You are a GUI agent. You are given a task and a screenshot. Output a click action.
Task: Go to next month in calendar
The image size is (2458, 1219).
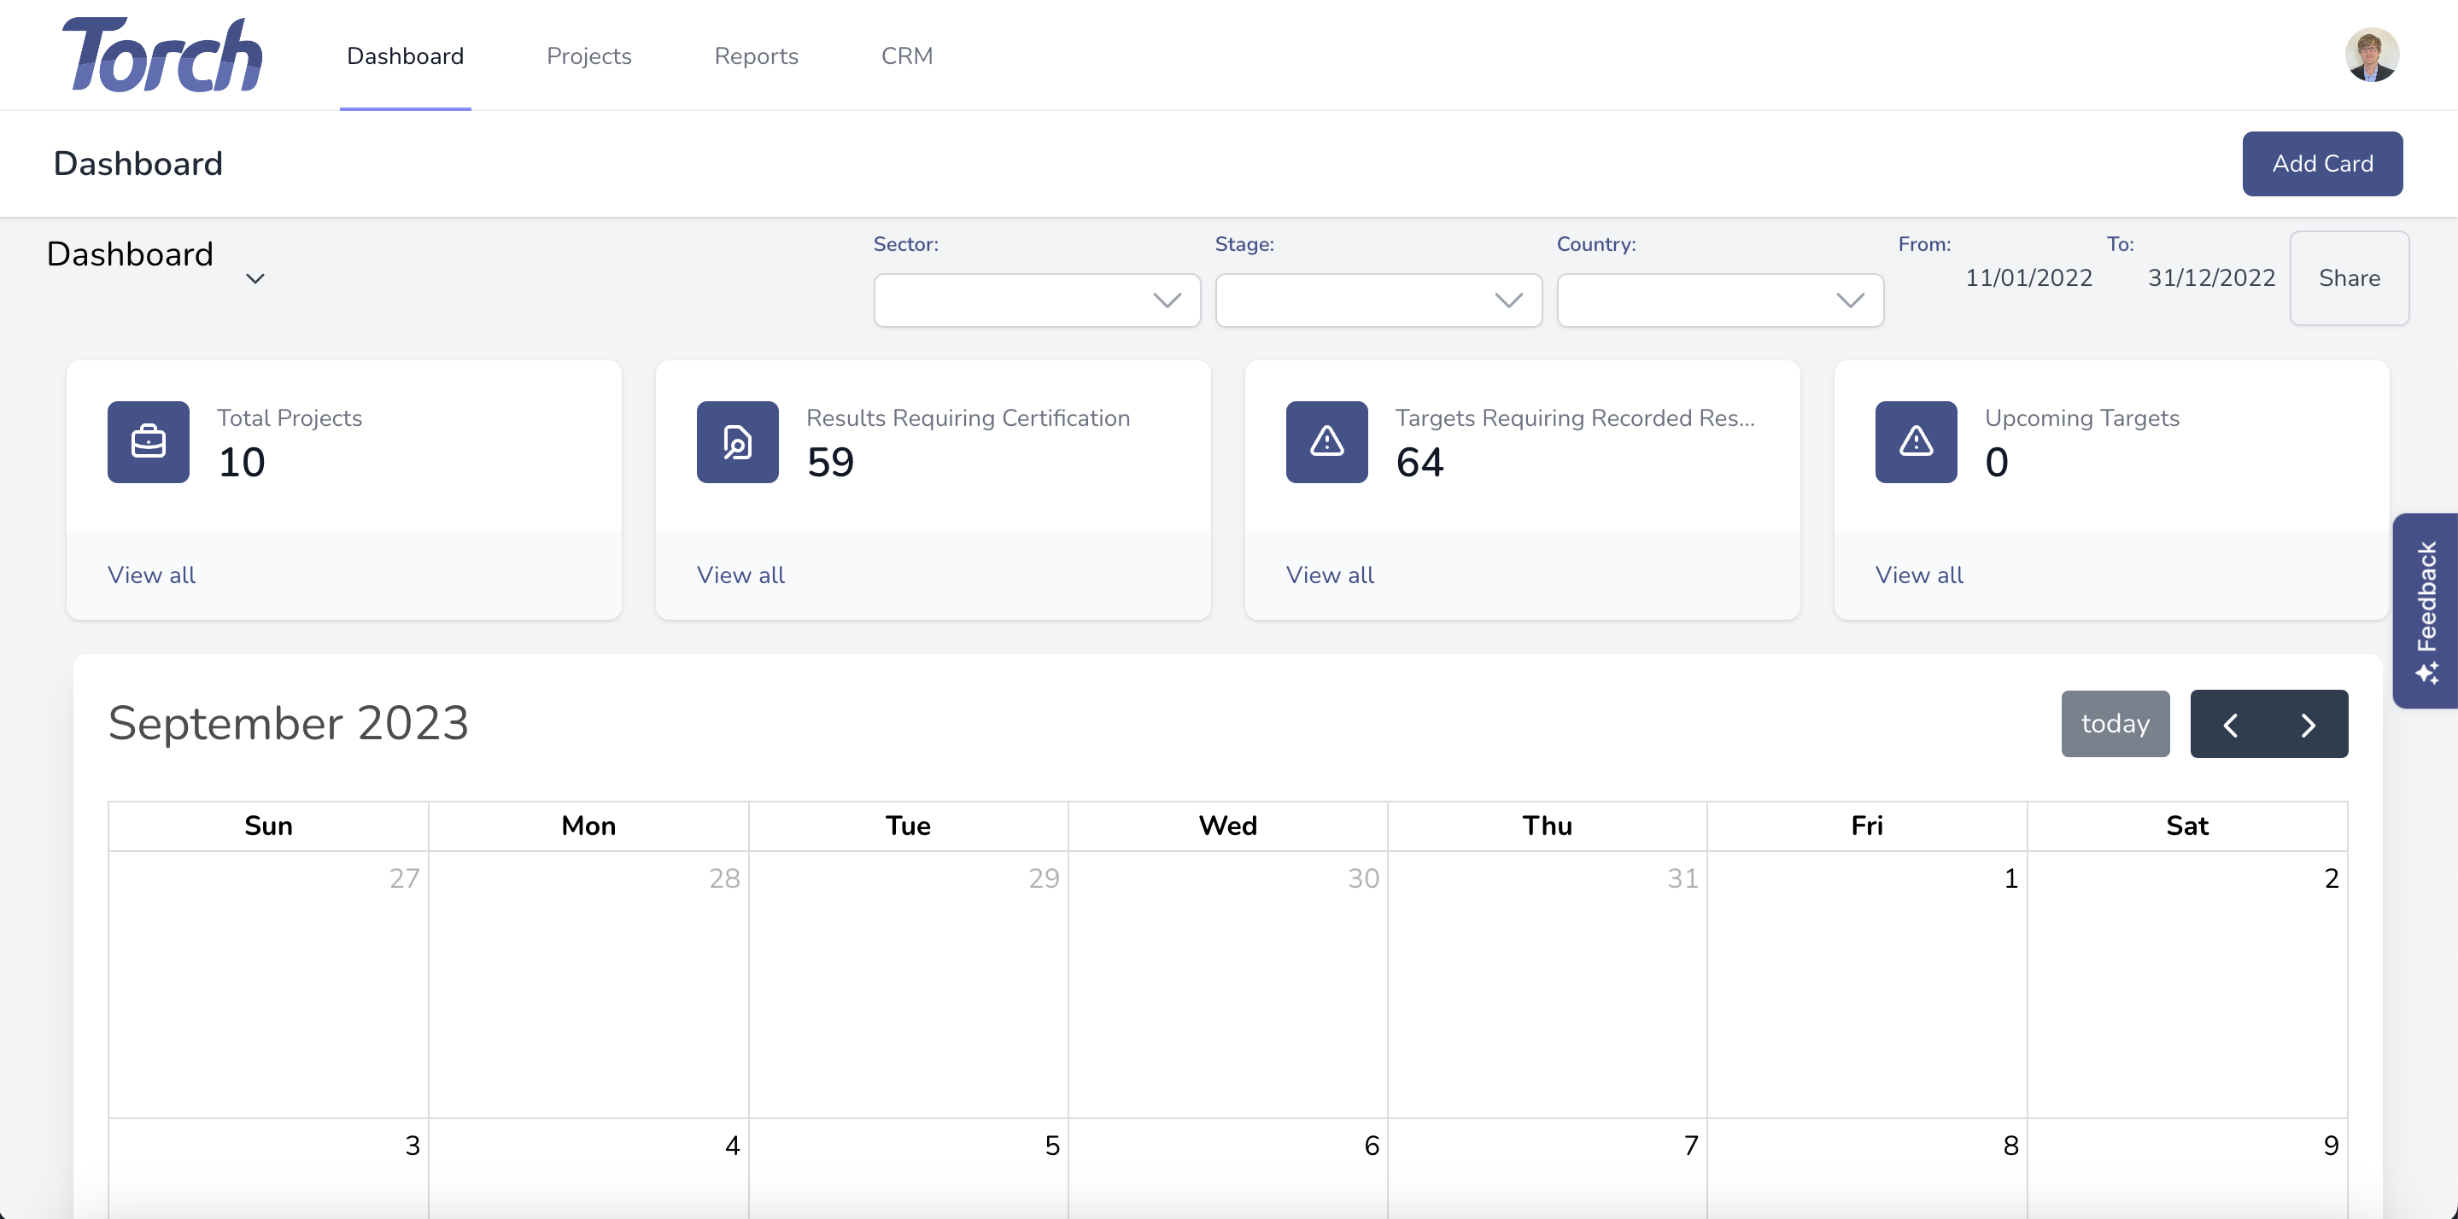coord(2309,724)
